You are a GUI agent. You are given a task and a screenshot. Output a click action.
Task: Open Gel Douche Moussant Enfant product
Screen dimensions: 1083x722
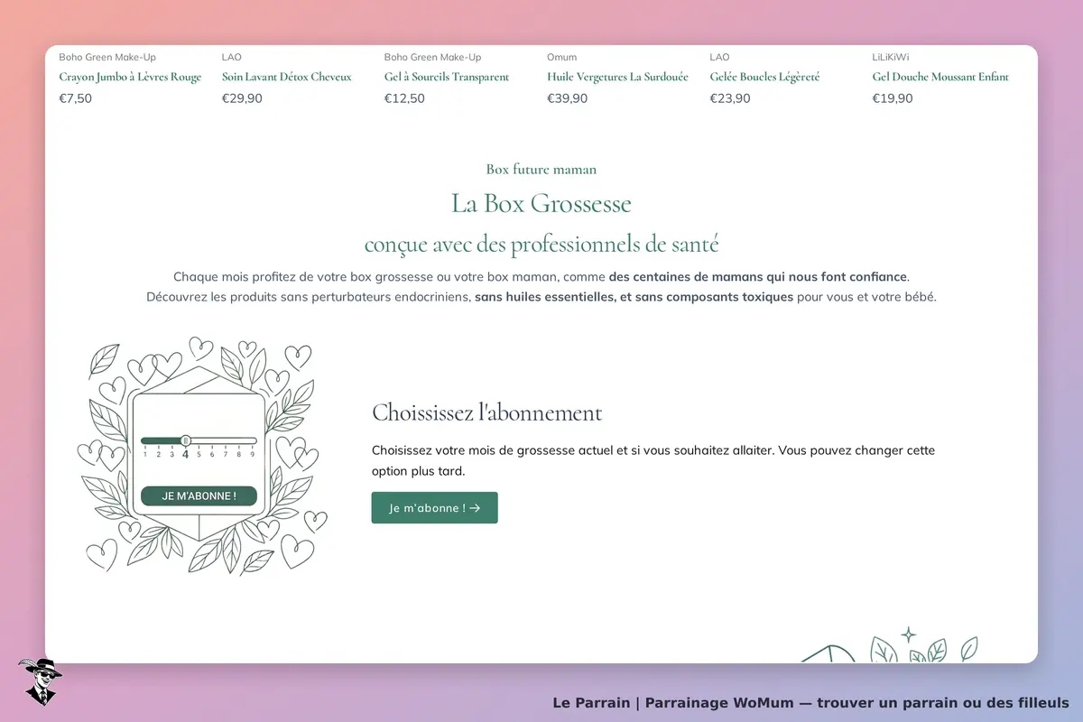pos(940,77)
